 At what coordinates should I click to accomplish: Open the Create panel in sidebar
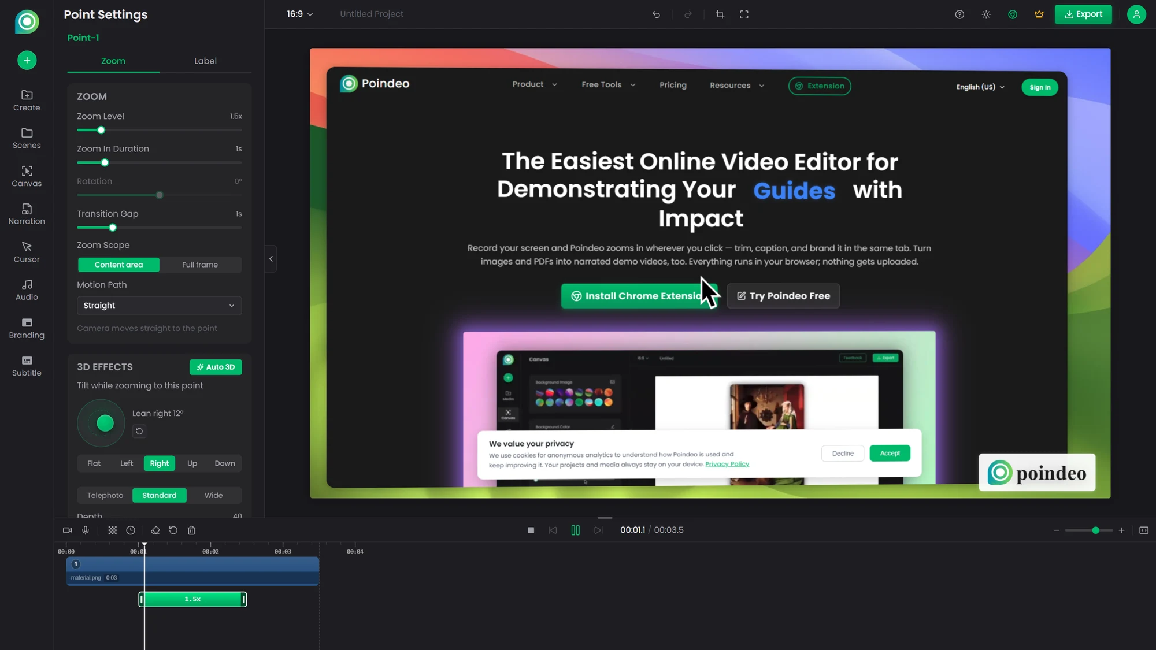[27, 101]
